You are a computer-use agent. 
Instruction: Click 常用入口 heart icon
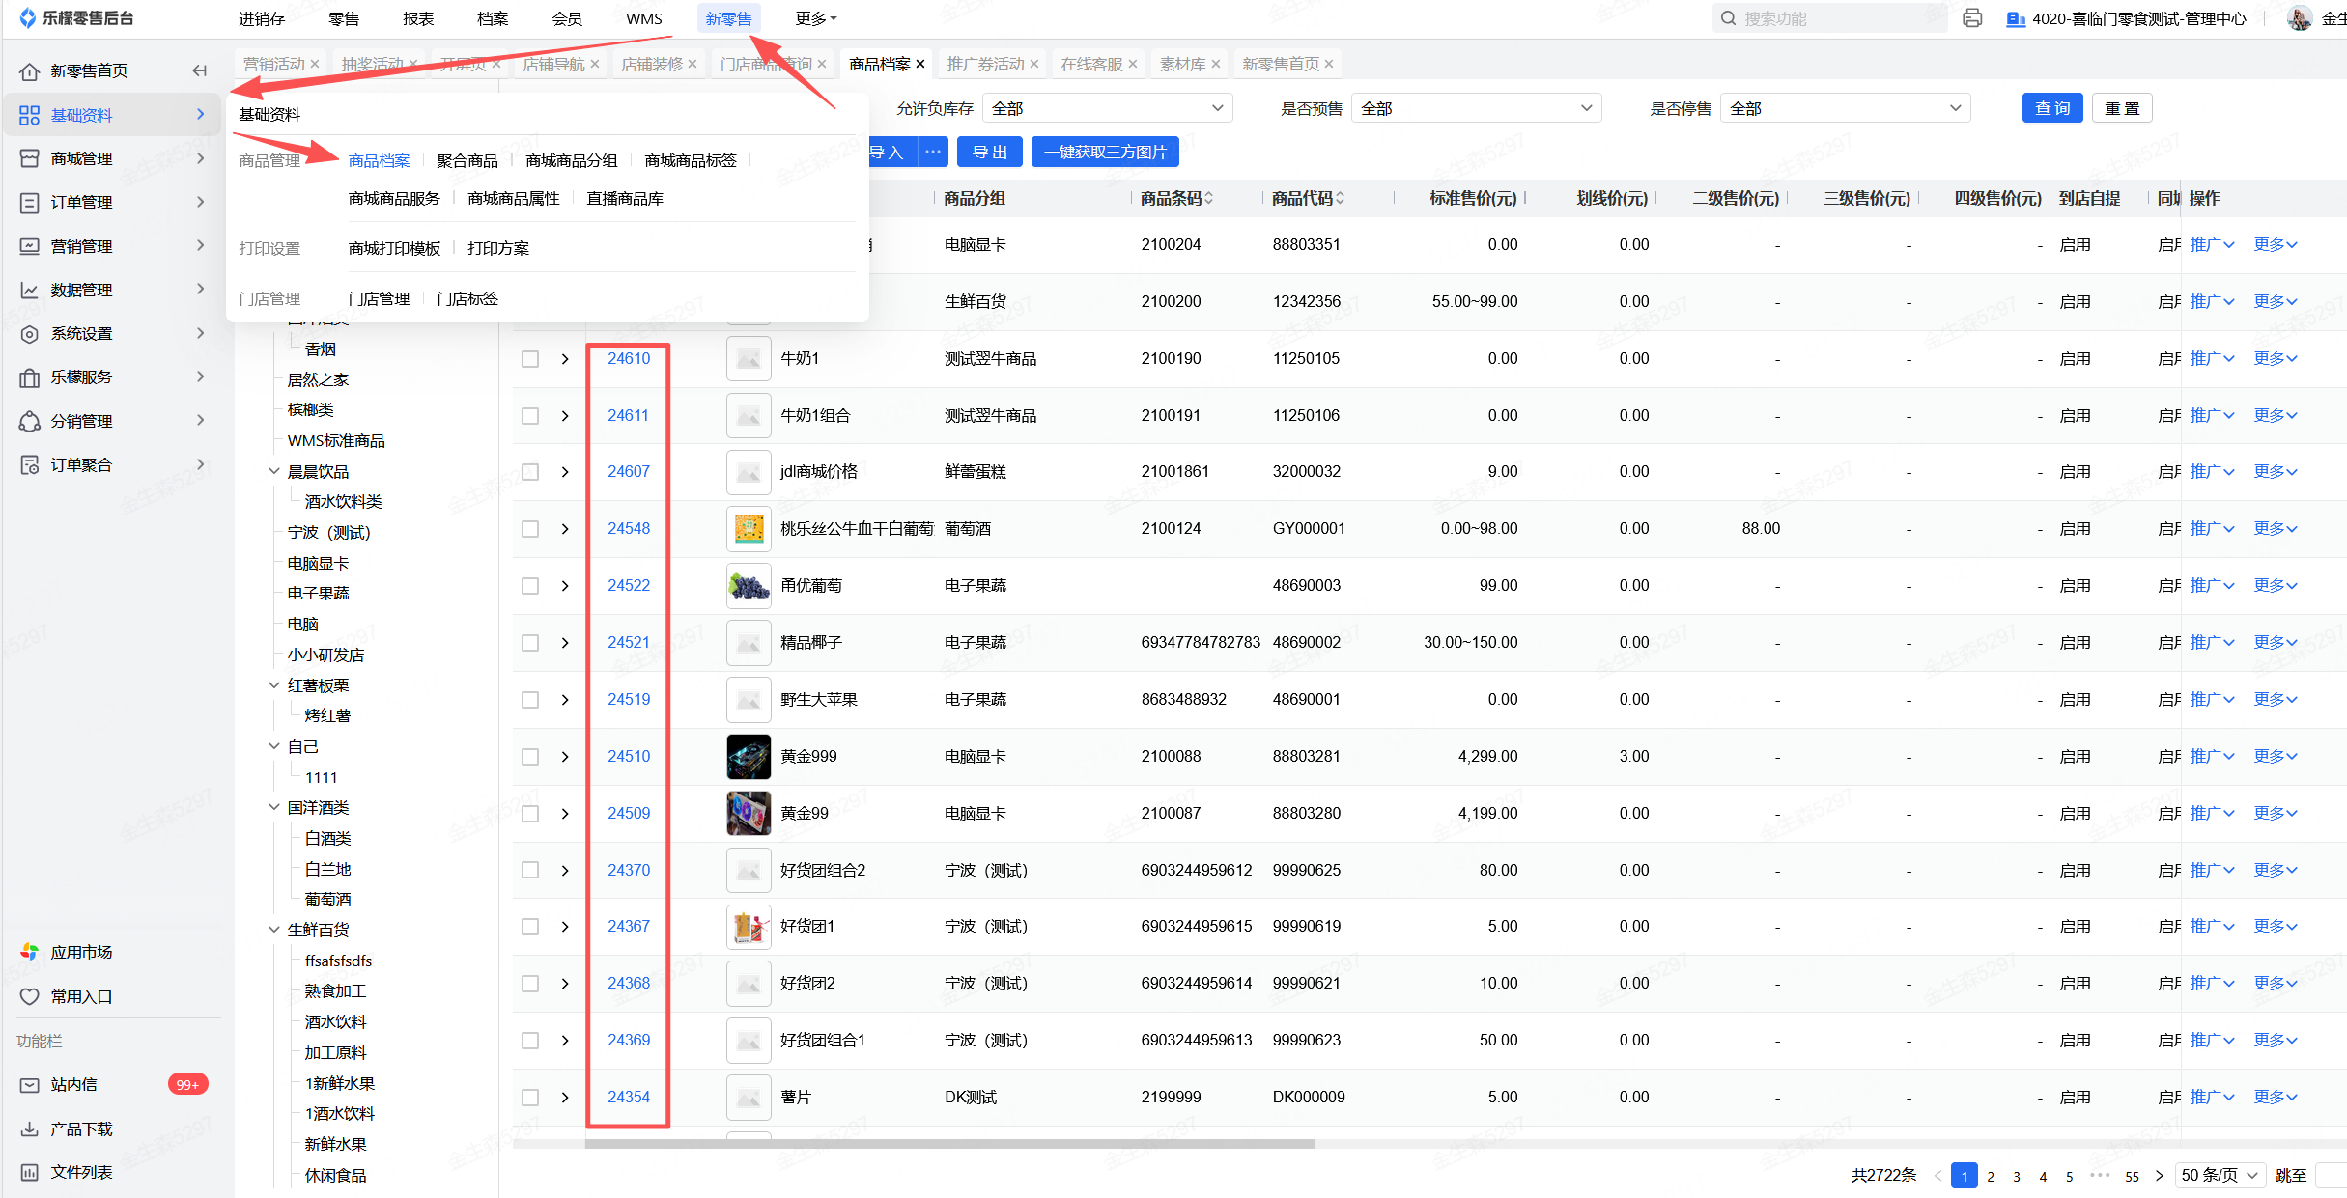click(30, 996)
